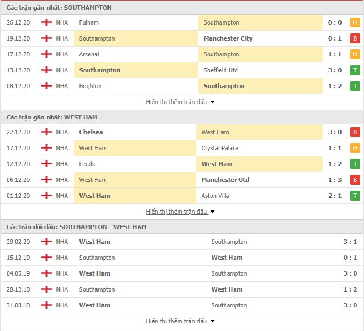Click the 15.12.19 head-to-head match row
This screenshot has height=331, width=364.
tap(182, 258)
